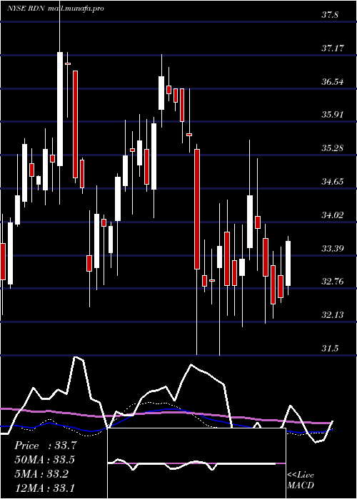
Task: Click the 35.91 price axis label
Action: [x=333, y=115]
